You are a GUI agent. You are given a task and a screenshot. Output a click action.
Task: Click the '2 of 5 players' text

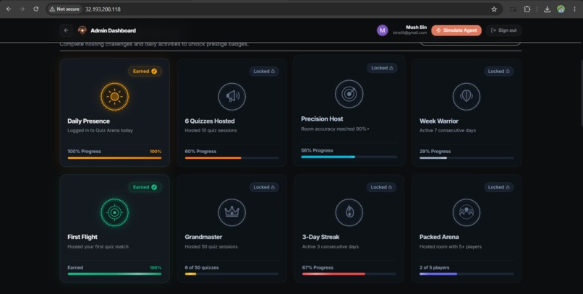pyautogui.click(x=434, y=268)
